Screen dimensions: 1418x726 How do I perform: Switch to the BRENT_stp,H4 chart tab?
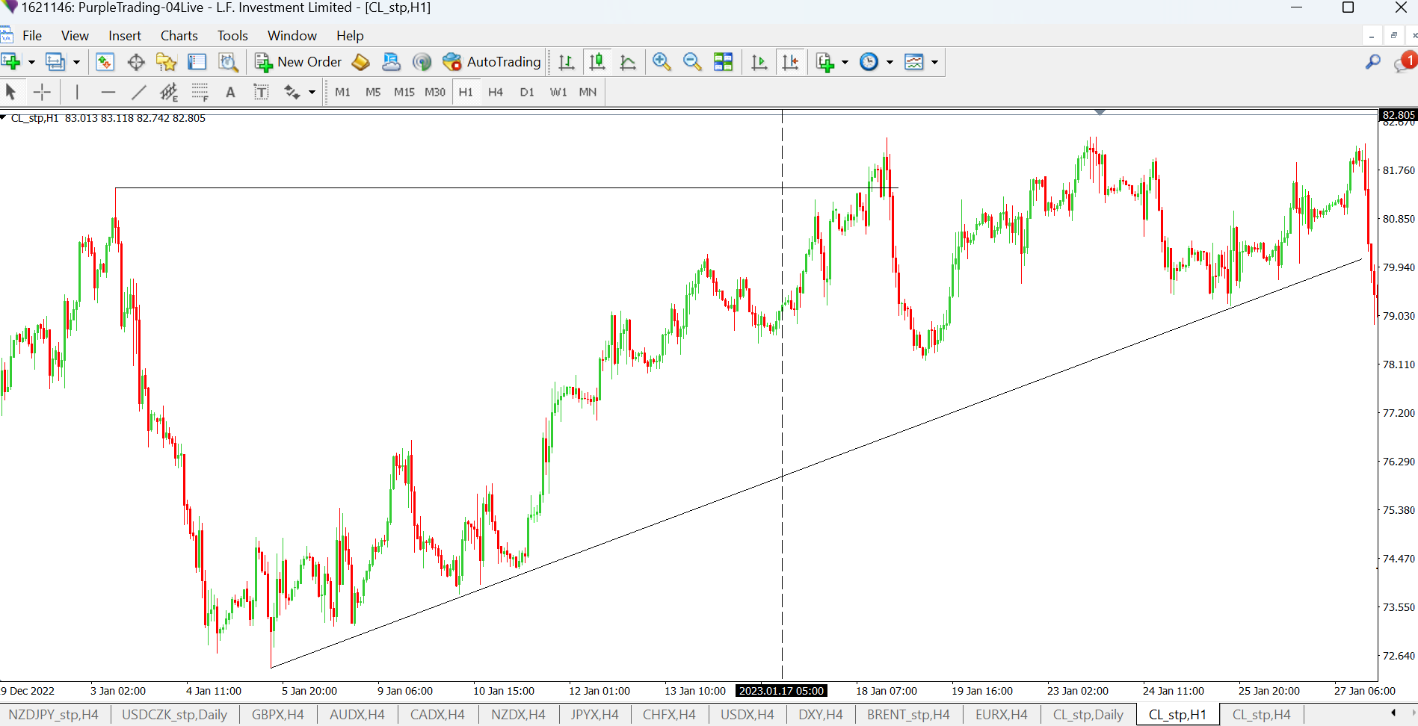907,715
